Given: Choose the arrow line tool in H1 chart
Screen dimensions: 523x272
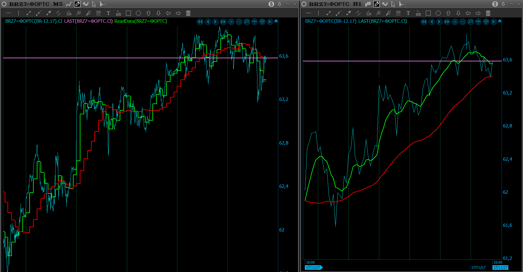Looking at the screenshot, I should coord(348,13).
